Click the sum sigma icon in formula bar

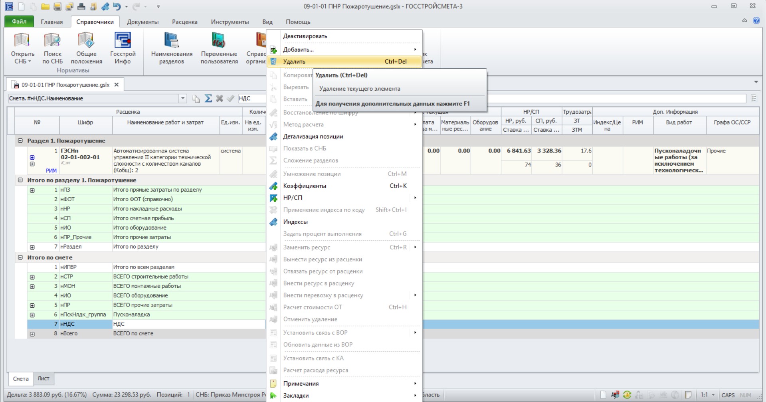coord(208,98)
